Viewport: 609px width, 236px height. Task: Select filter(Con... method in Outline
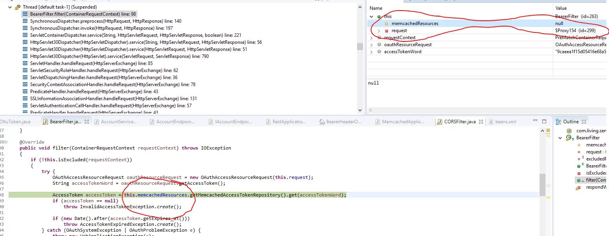coord(596,180)
